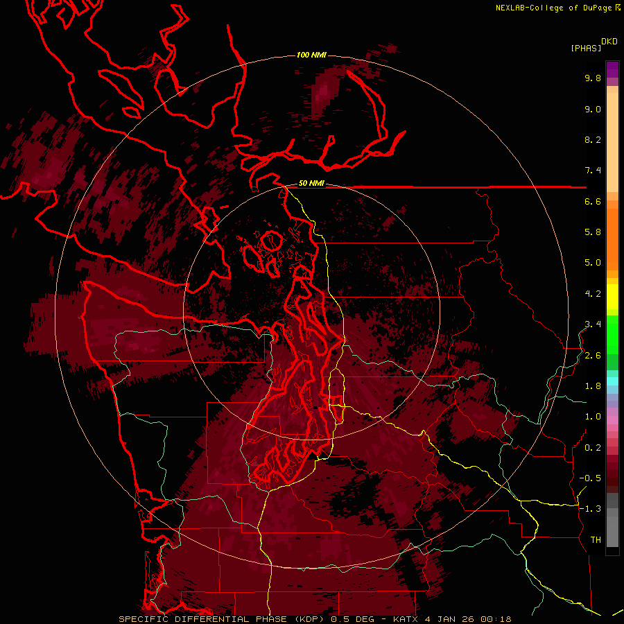Click the 9.0 value on the legend
This screenshot has height=624, width=624.
[593, 109]
